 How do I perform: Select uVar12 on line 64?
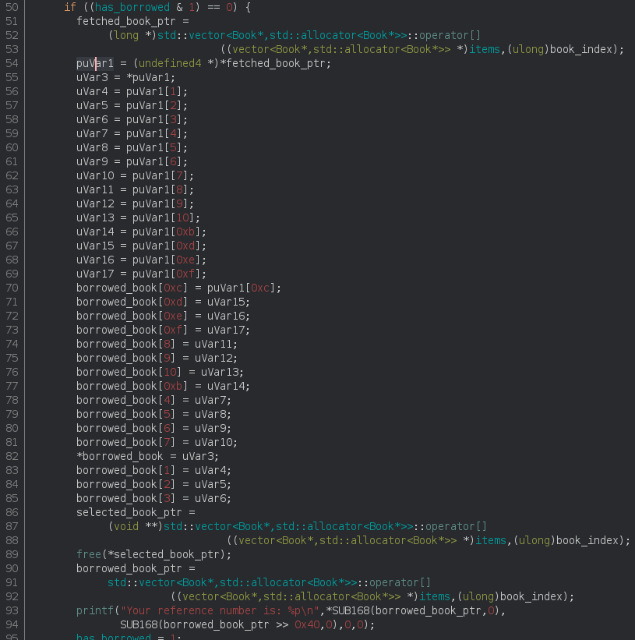click(x=95, y=203)
